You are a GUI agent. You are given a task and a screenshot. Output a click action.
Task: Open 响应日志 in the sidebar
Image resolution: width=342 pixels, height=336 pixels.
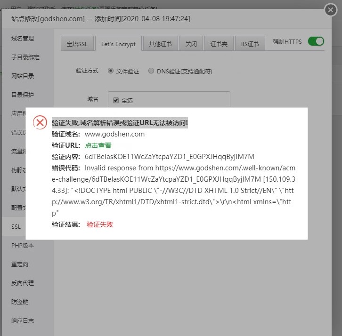tap(23, 320)
